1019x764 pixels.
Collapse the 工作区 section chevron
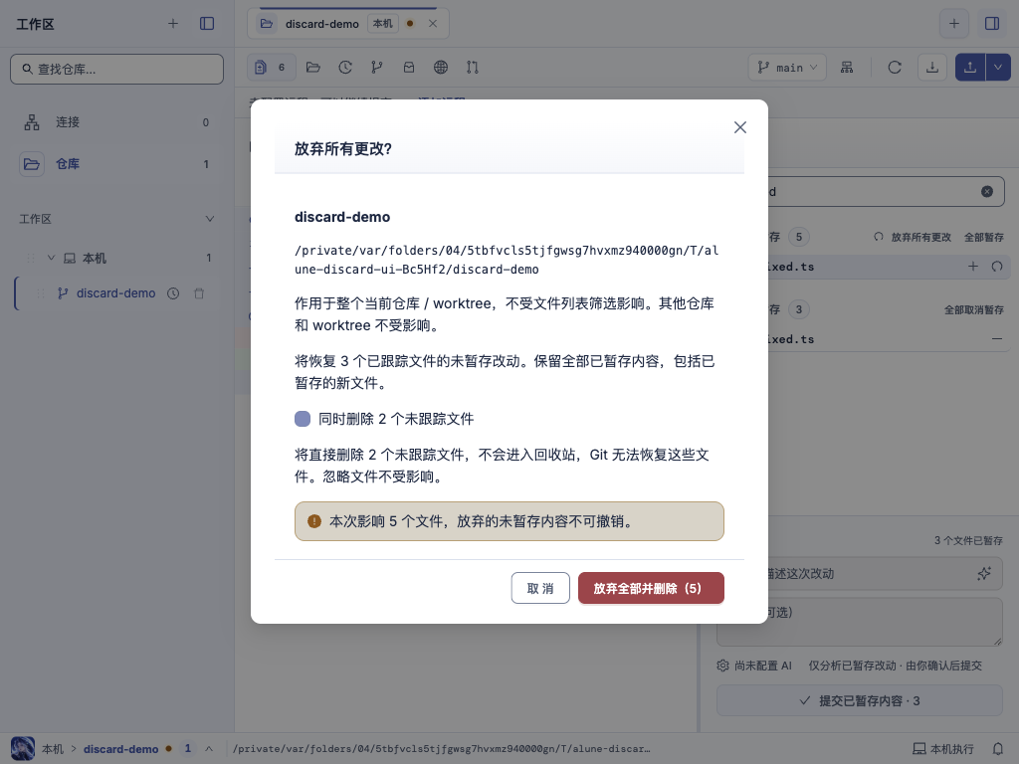point(209,219)
